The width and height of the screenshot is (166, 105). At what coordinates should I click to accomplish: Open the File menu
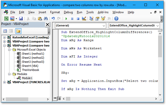pos(13,12)
